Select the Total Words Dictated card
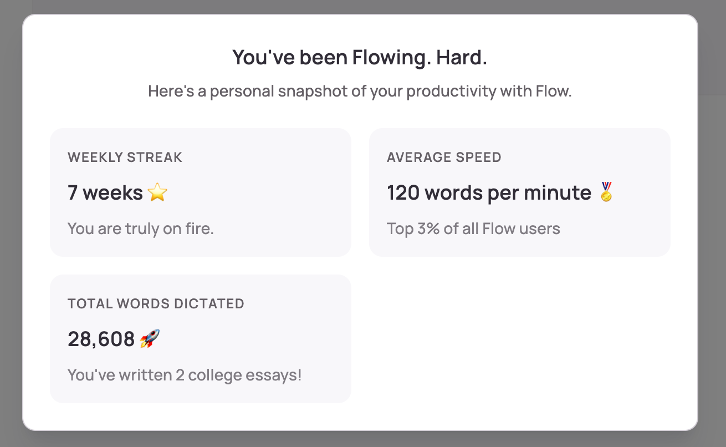 (201, 338)
